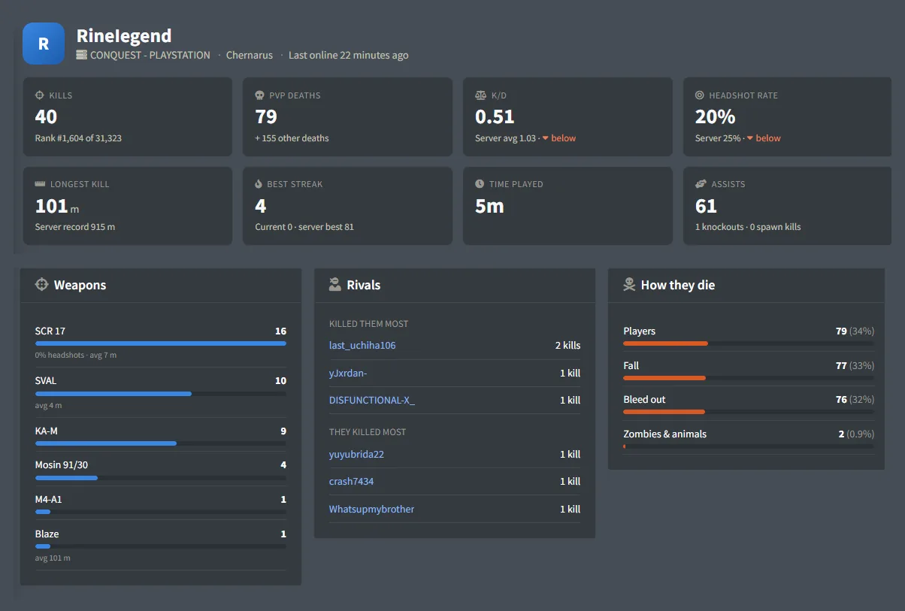Open yJxrdan- player profile
The width and height of the screenshot is (905, 611).
coord(348,373)
